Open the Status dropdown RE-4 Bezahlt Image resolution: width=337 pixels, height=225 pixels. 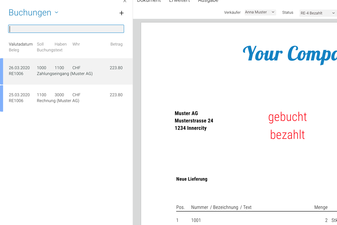pos(317,13)
